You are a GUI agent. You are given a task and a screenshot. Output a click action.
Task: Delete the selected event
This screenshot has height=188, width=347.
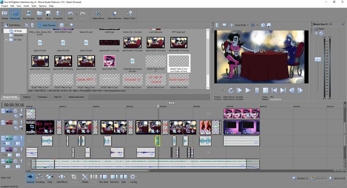click(x=85, y=178)
